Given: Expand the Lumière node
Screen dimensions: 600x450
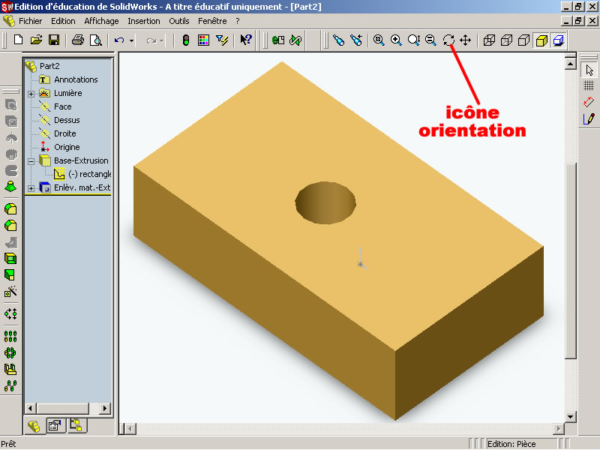Looking at the screenshot, I should (x=31, y=93).
